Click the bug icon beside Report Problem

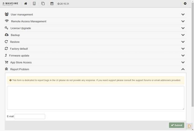[6, 69]
